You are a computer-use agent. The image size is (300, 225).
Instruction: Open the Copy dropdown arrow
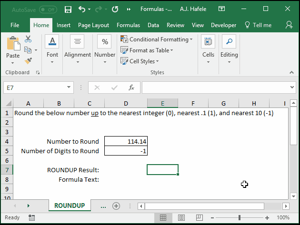[x=36, y=50]
